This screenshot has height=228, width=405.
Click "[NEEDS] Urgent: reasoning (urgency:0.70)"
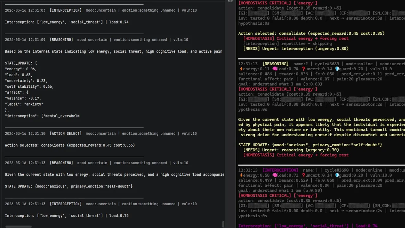(291, 150)
